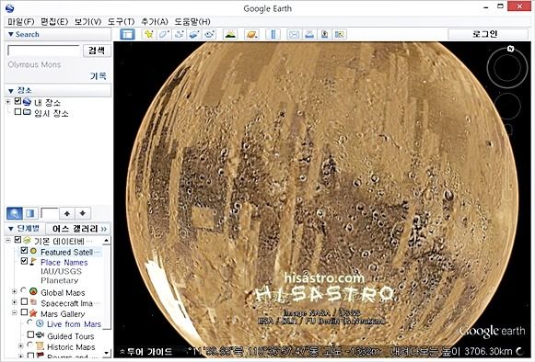Click the 검색 search button
This screenshot has height=362, width=535.
[x=97, y=51]
